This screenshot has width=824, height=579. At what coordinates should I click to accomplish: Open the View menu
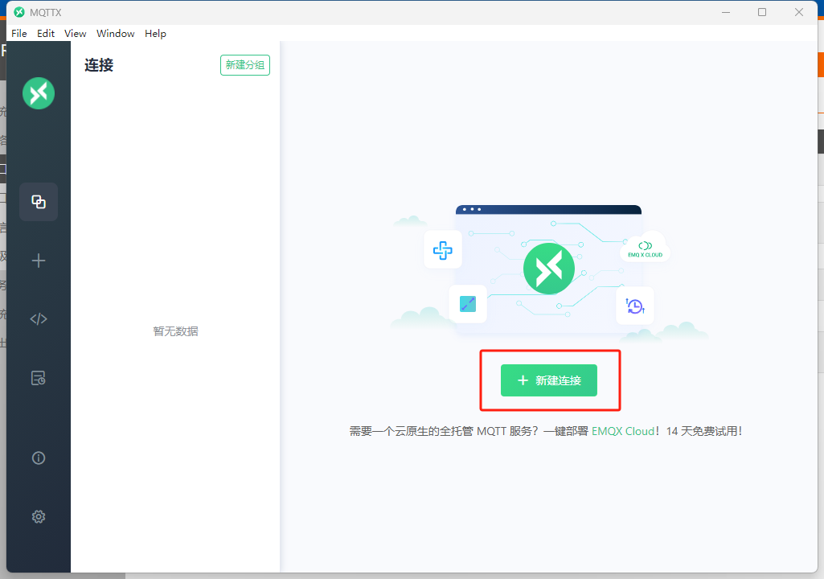(x=75, y=33)
